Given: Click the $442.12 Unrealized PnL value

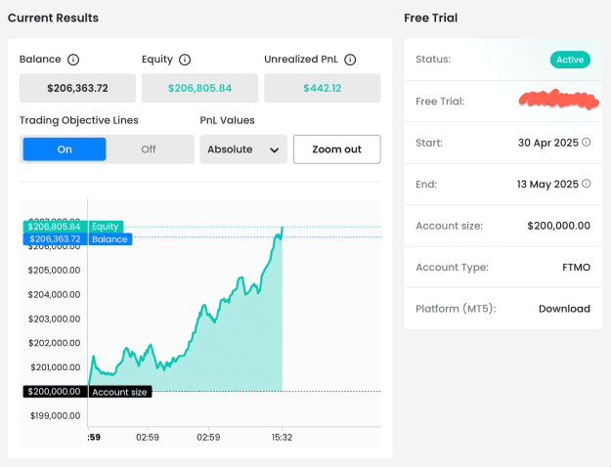Looking at the screenshot, I should click(323, 88).
